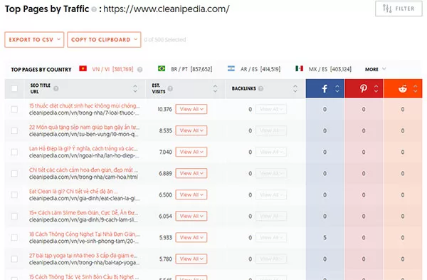Click URL cleanipedia.com/vn/gia-dinh/eat-clean-la-gi
Image resolution: width=427 pixels, height=280 pixels.
[x=85, y=199]
